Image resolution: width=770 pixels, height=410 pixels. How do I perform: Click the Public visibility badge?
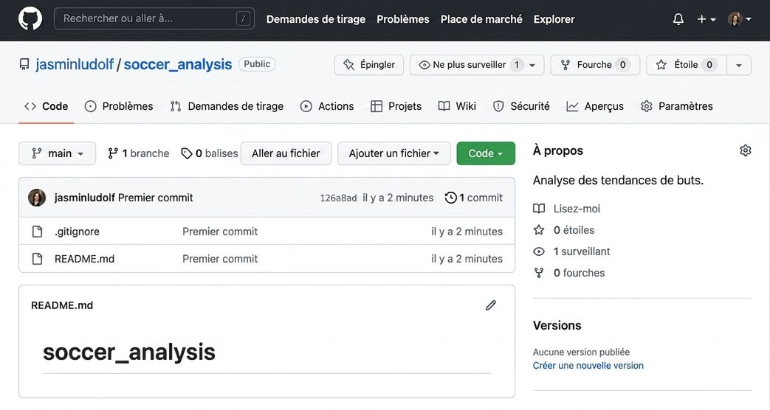[x=257, y=64]
